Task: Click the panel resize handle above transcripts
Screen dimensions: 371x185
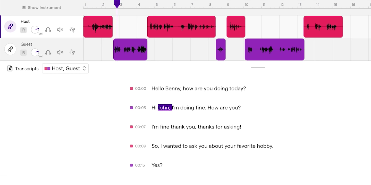Action: (258, 67)
